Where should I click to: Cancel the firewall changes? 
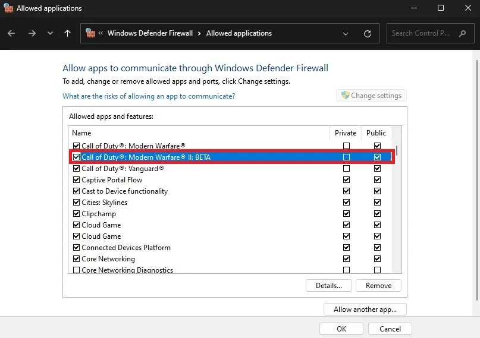390,329
